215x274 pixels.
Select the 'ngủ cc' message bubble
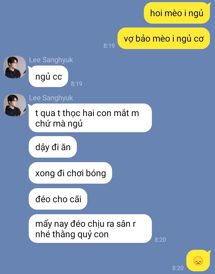48,76
